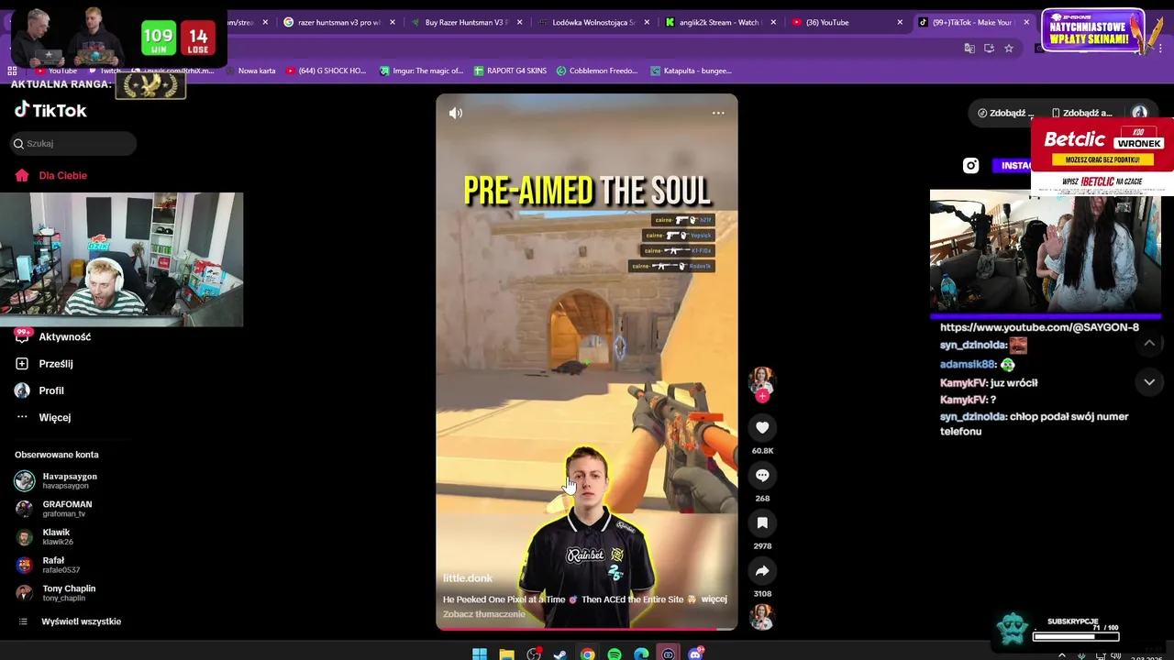Open the 'Imgur: The magic of...' bookmark

click(421, 71)
